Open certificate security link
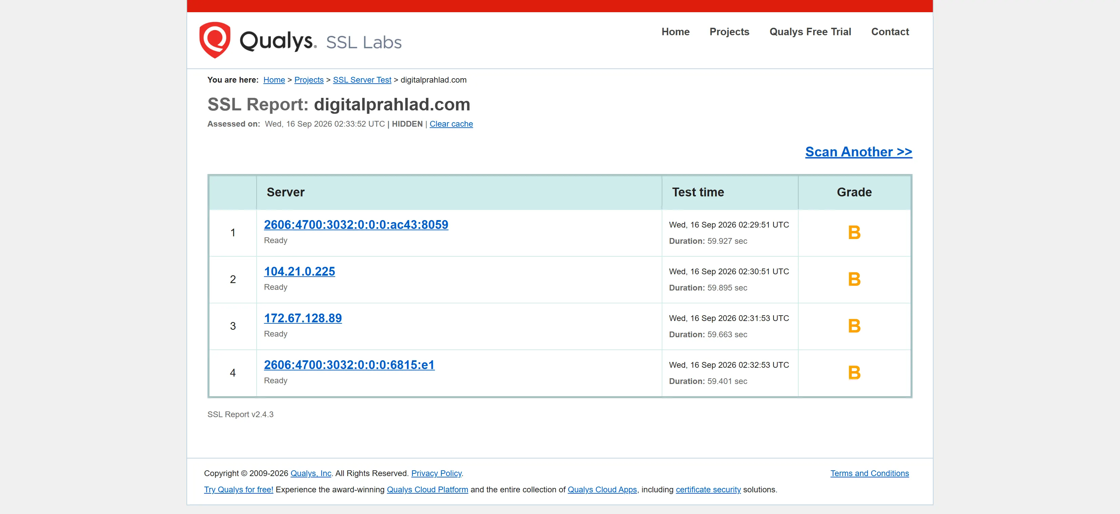Image resolution: width=1120 pixels, height=514 pixels. [708, 489]
